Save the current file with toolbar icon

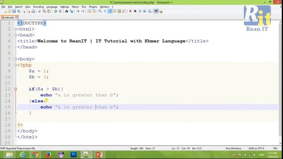click(x=14, y=11)
